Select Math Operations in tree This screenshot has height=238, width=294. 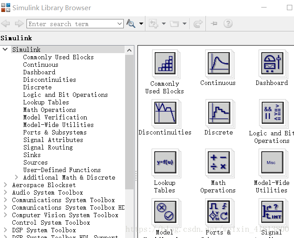pyautogui.click(x=50, y=110)
